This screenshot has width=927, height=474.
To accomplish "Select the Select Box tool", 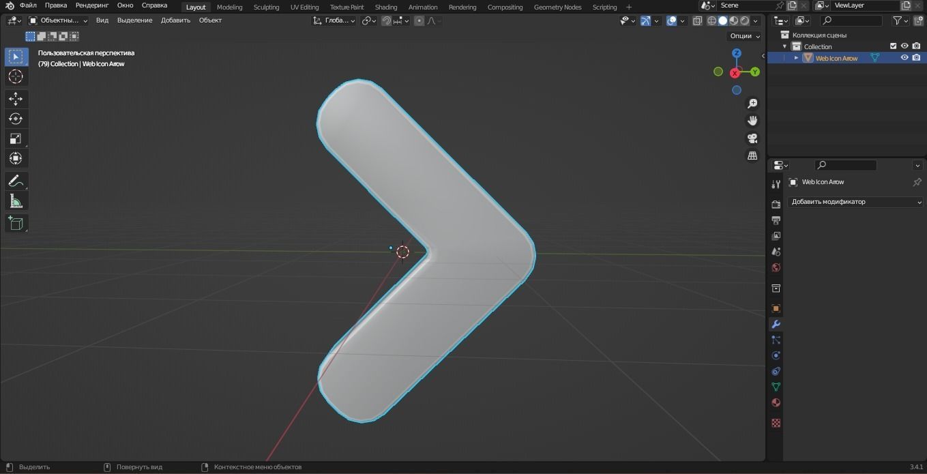I will pyautogui.click(x=16, y=57).
